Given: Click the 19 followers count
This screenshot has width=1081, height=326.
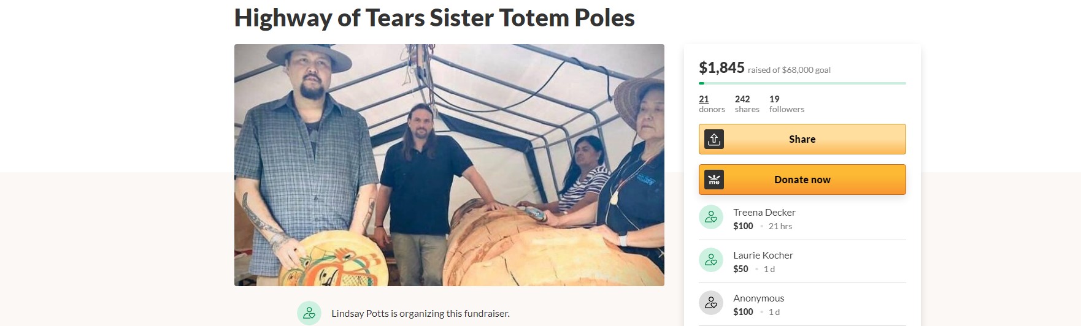Looking at the screenshot, I should [x=787, y=104].
